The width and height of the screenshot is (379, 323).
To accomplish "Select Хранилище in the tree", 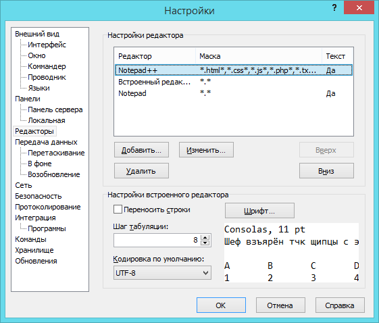I will [x=34, y=250].
